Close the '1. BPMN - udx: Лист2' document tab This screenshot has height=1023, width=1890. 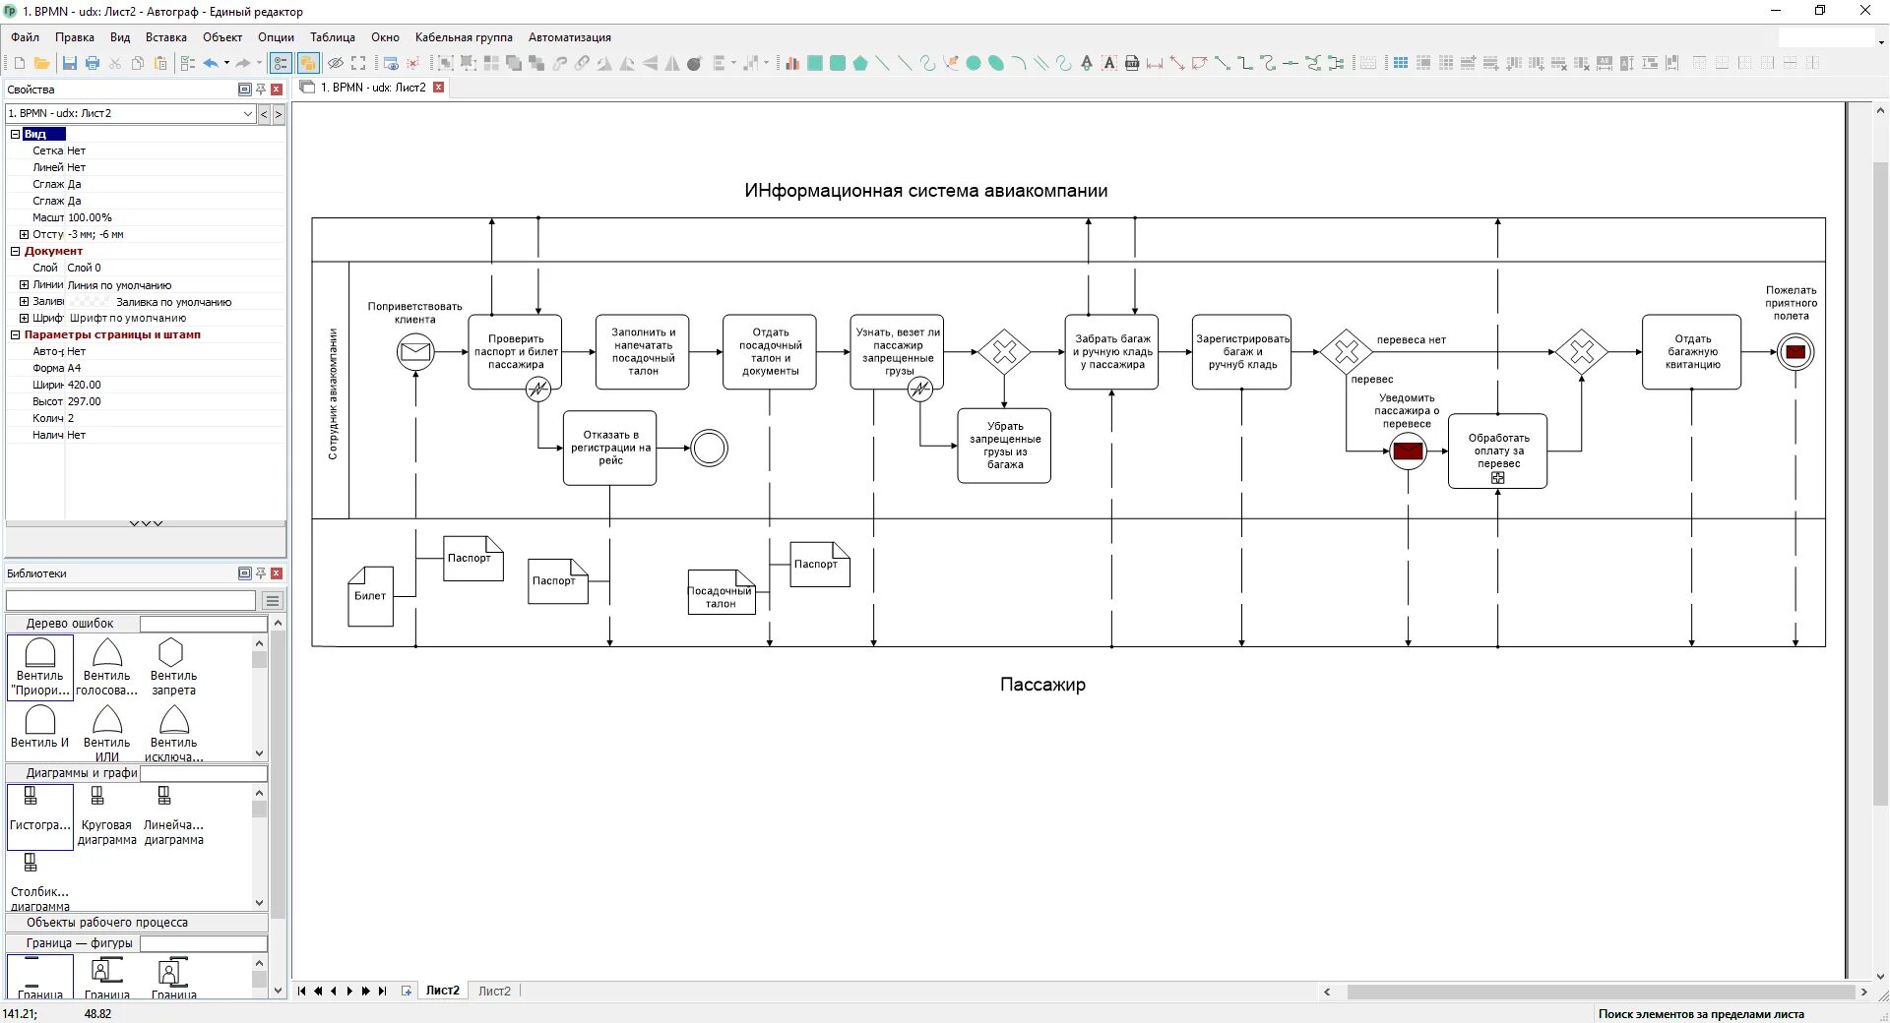coord(439,87)
